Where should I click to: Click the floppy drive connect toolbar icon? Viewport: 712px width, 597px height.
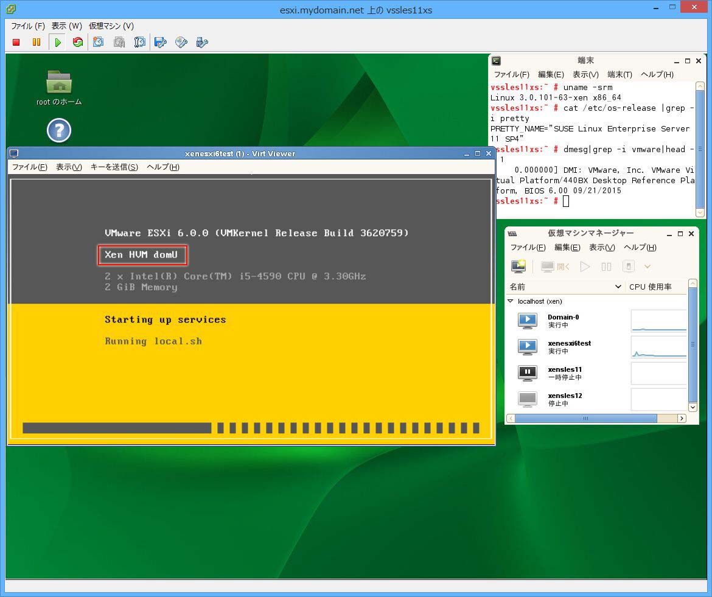point(160,42)
